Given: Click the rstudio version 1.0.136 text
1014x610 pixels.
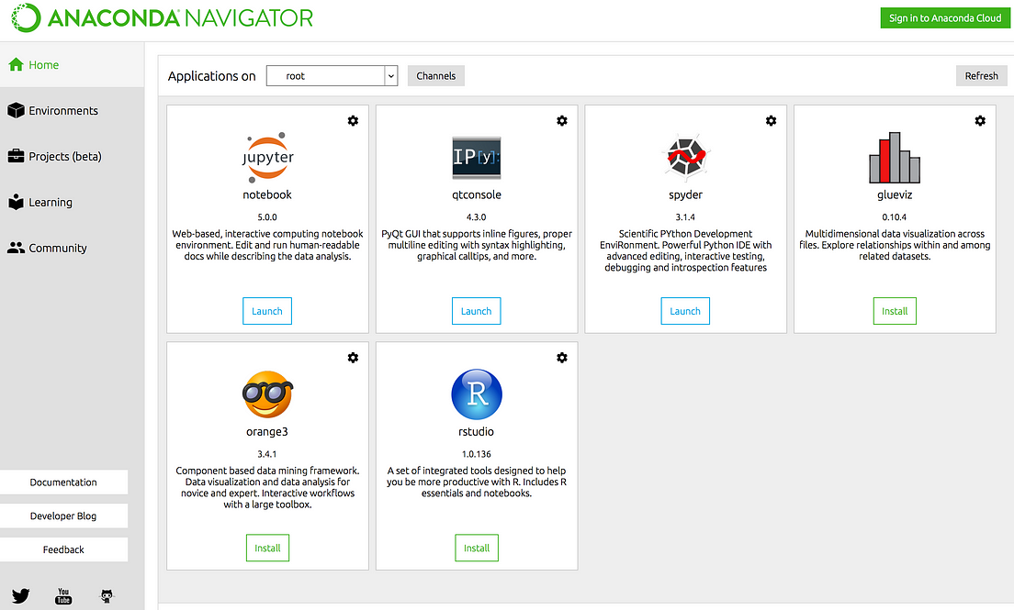Looking at the screenshot, I should point(477,454).
